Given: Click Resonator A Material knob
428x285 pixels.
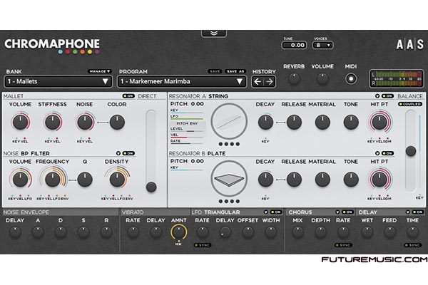Looking at the screenshot, I should click(x=322, y=122).
